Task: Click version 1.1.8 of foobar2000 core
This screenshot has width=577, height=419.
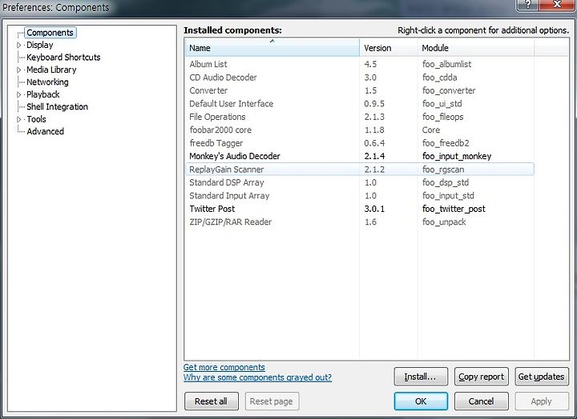Action: 374,130
